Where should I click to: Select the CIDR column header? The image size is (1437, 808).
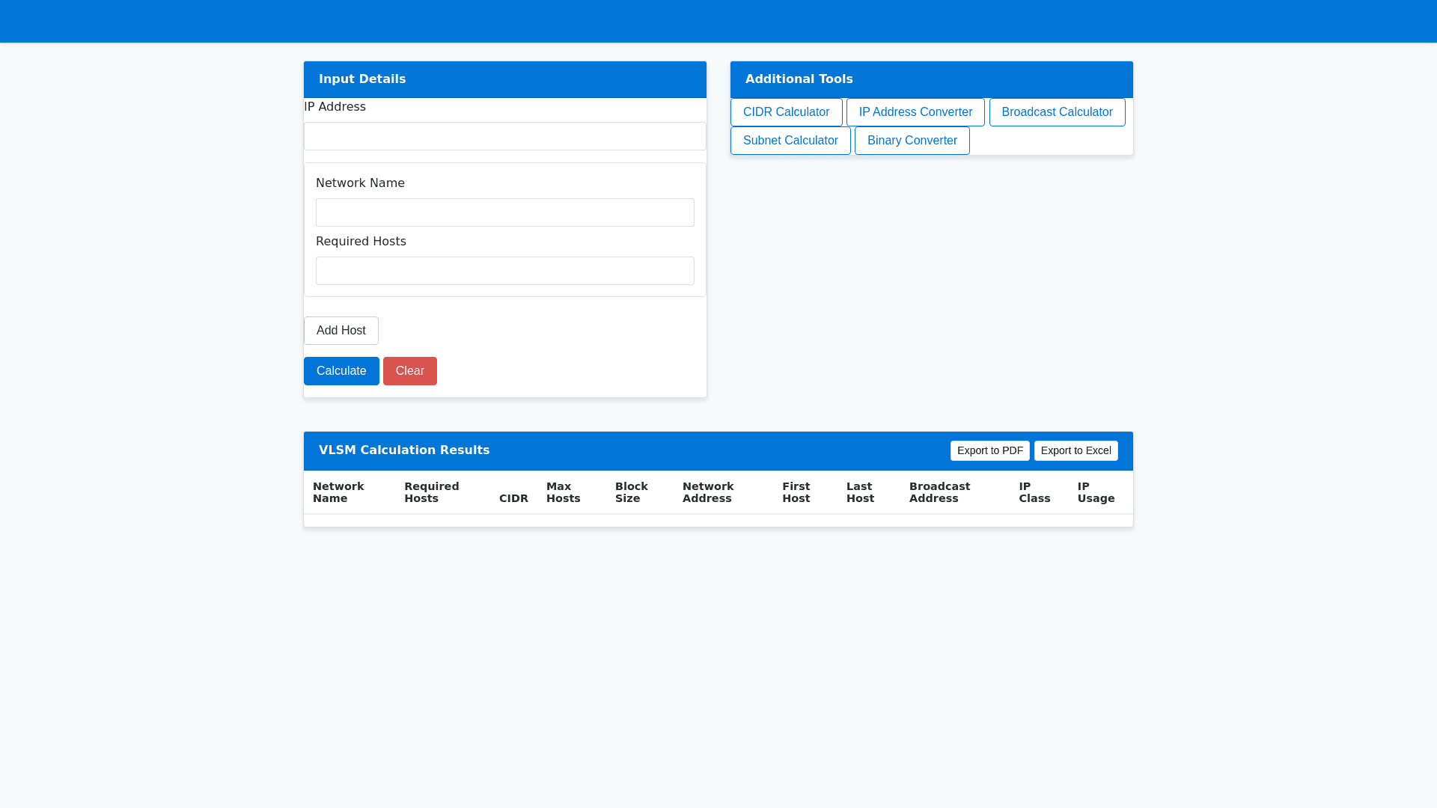(513, 498)
